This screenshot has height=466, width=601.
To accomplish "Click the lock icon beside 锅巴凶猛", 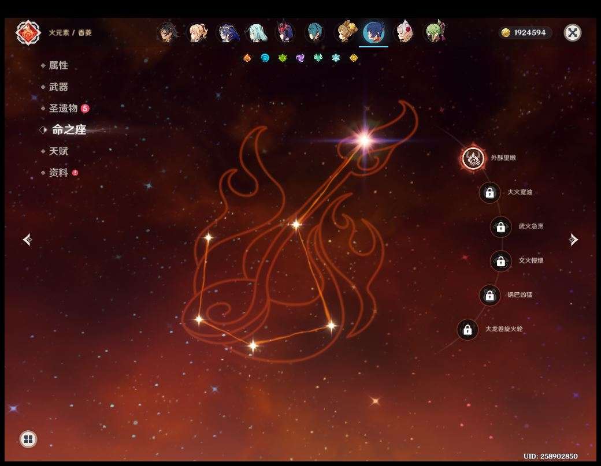I will 490,295.
